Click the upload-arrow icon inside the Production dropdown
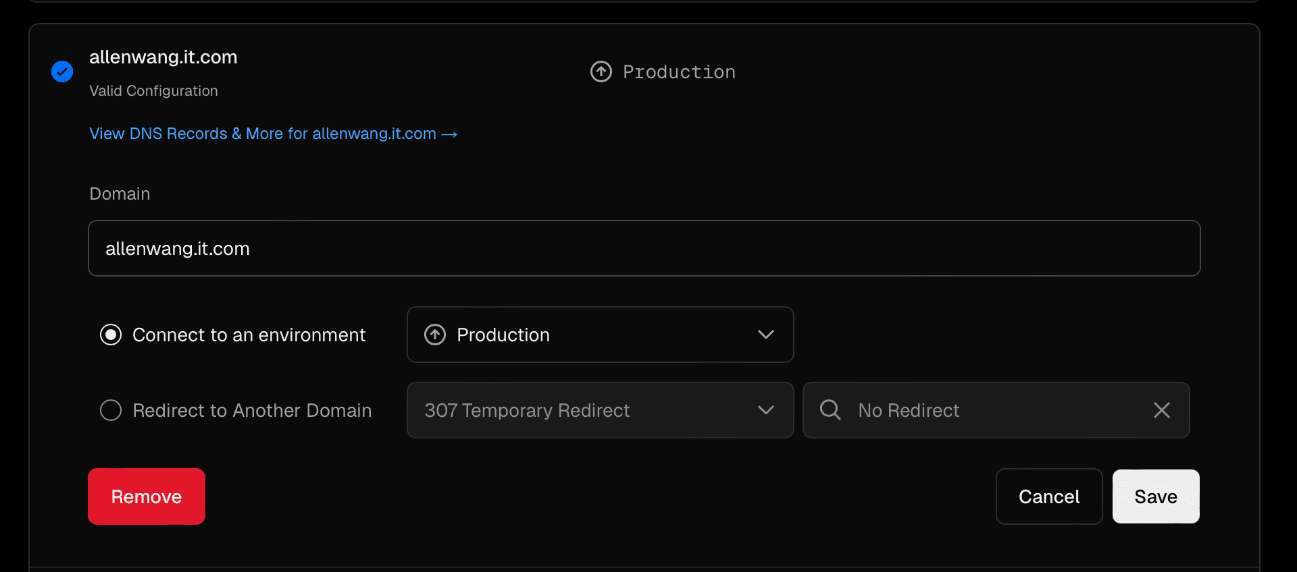The width and height of the screenshot is (1297, 572). point(435,335)
